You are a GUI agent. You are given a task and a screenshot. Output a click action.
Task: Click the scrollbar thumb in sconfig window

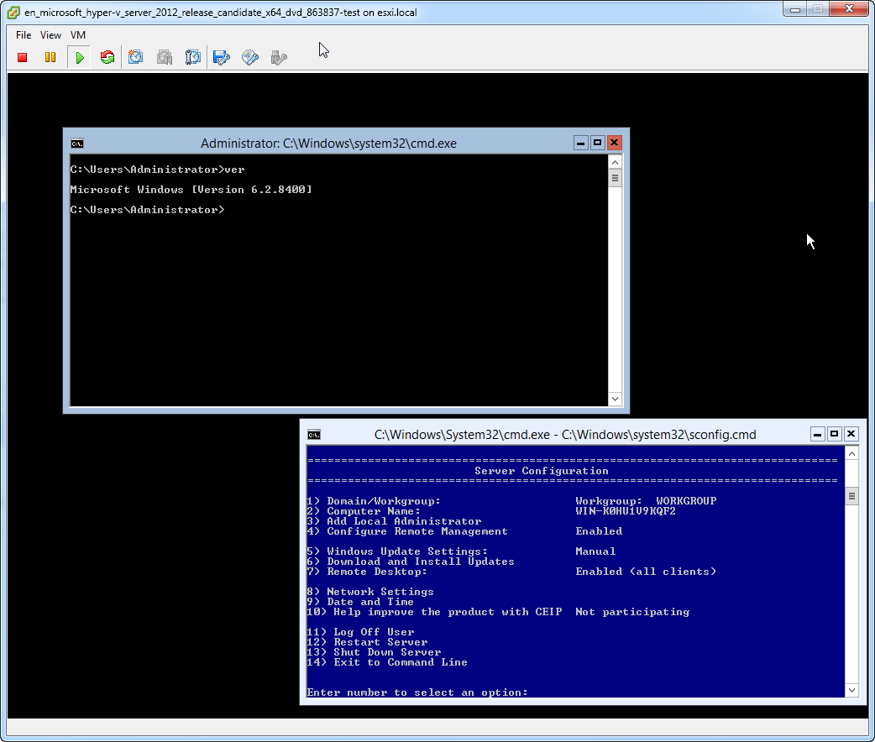(851, 496)
